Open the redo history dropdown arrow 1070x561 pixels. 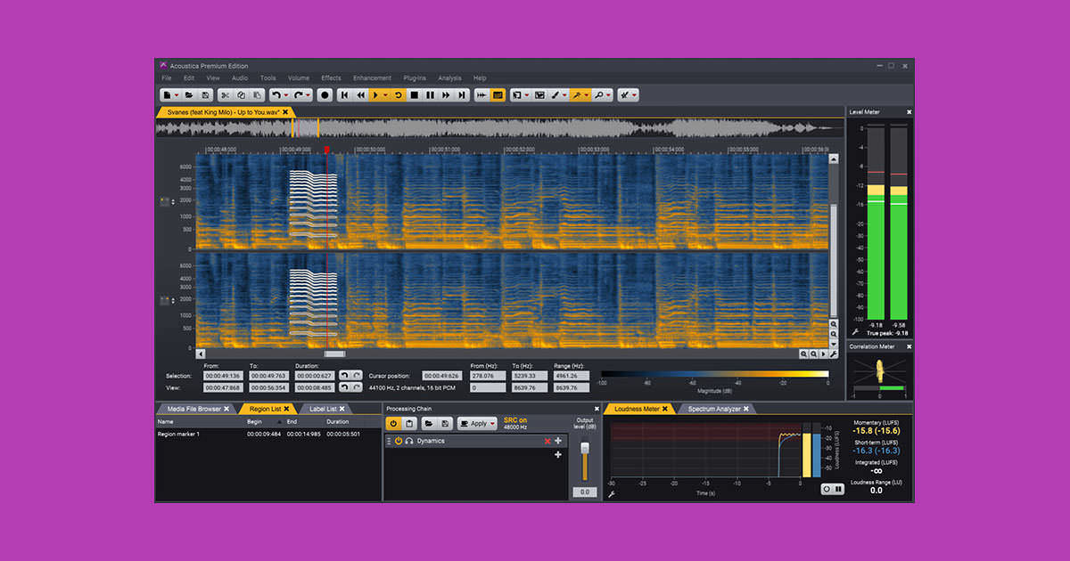tap(308, 94)
